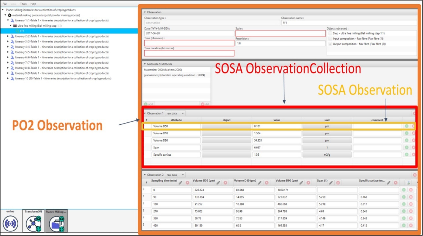
Task: Collapse the Materials & Methods section
Action: tap(145, 64)
